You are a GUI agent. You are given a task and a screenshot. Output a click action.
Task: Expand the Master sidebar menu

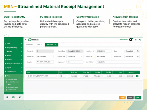coord(14,56)
